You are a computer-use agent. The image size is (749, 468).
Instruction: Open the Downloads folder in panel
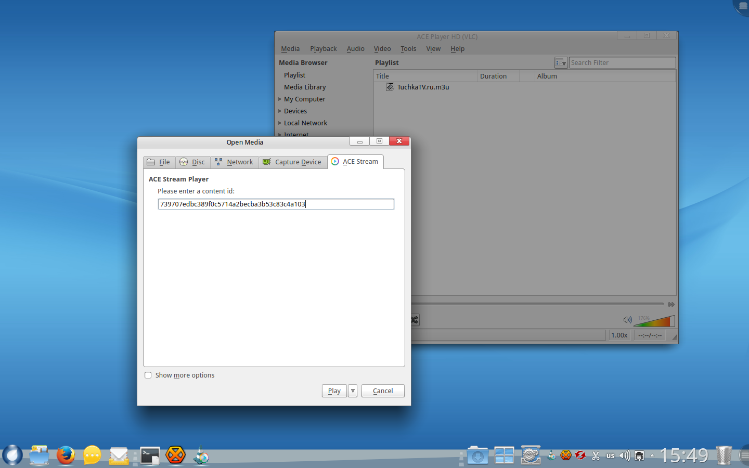(477, 456)
